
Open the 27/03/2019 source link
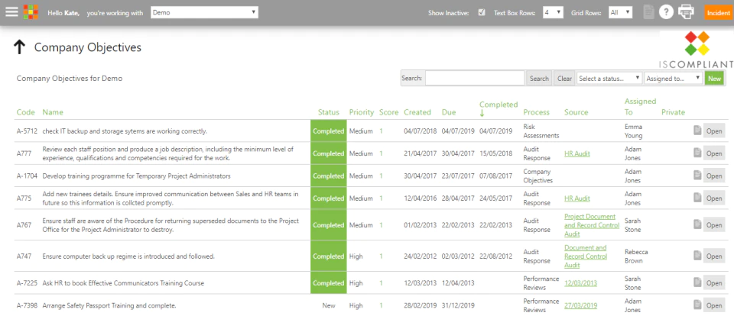pos(581,305)
